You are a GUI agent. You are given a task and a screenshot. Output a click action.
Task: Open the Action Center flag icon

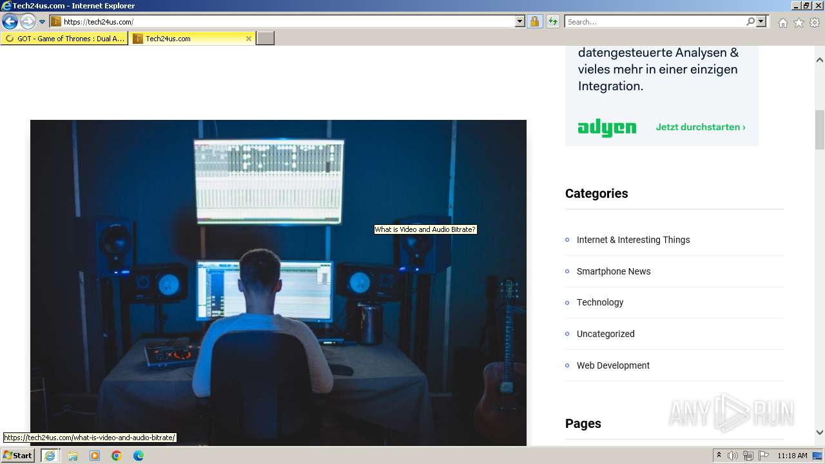[x=764, y=456]
